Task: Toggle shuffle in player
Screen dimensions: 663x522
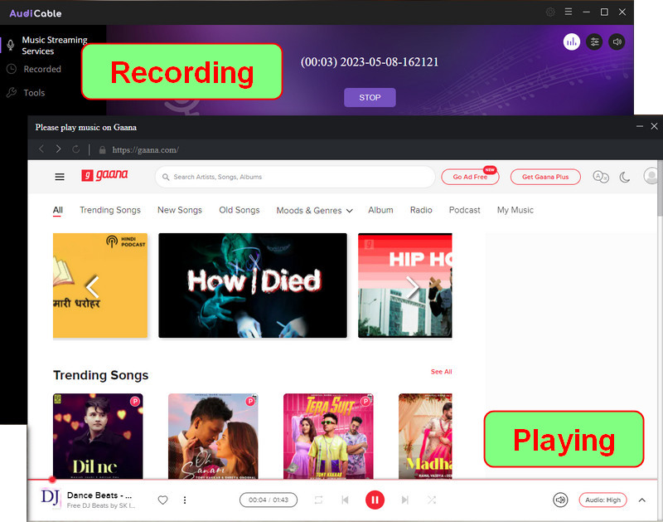Action: click(x=431, y=500)
